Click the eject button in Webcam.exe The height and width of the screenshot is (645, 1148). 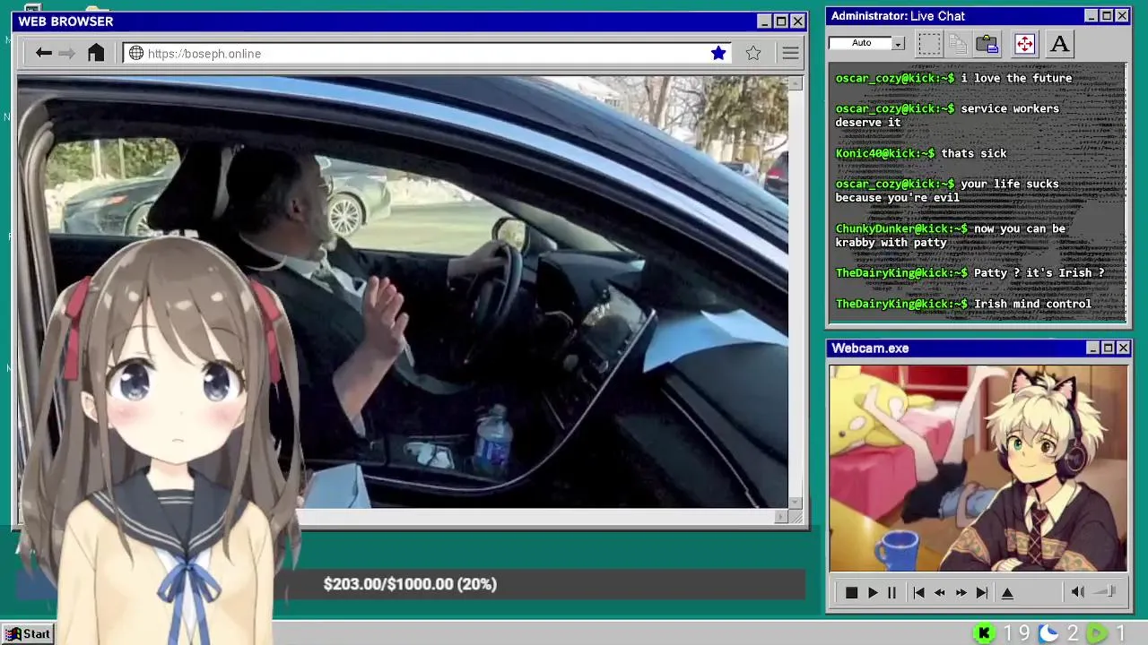pos(1007,592)
